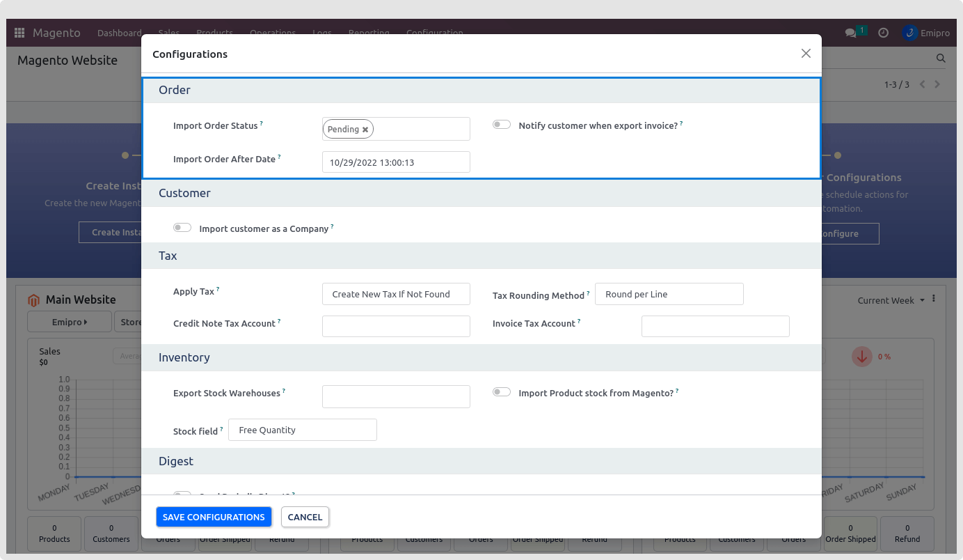Open the Main Website kebab menu
This screenshot has height=560, width=963.
[x=934, y=299]
